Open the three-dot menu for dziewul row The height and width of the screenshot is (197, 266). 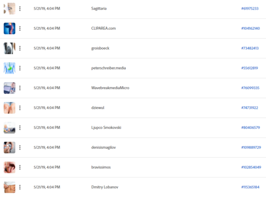click(20, 108)
